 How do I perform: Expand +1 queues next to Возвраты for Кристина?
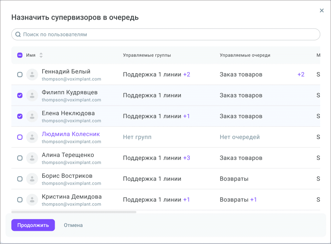click(253, 199)
